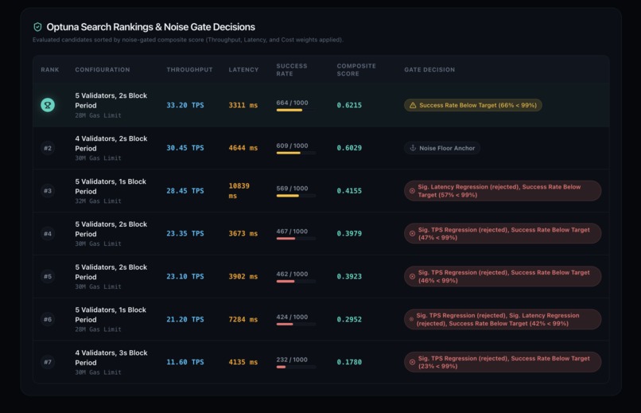Screen dimensions: 641x413
Task: Click the COMPOSITE SCORE column header
Action: 356,70
